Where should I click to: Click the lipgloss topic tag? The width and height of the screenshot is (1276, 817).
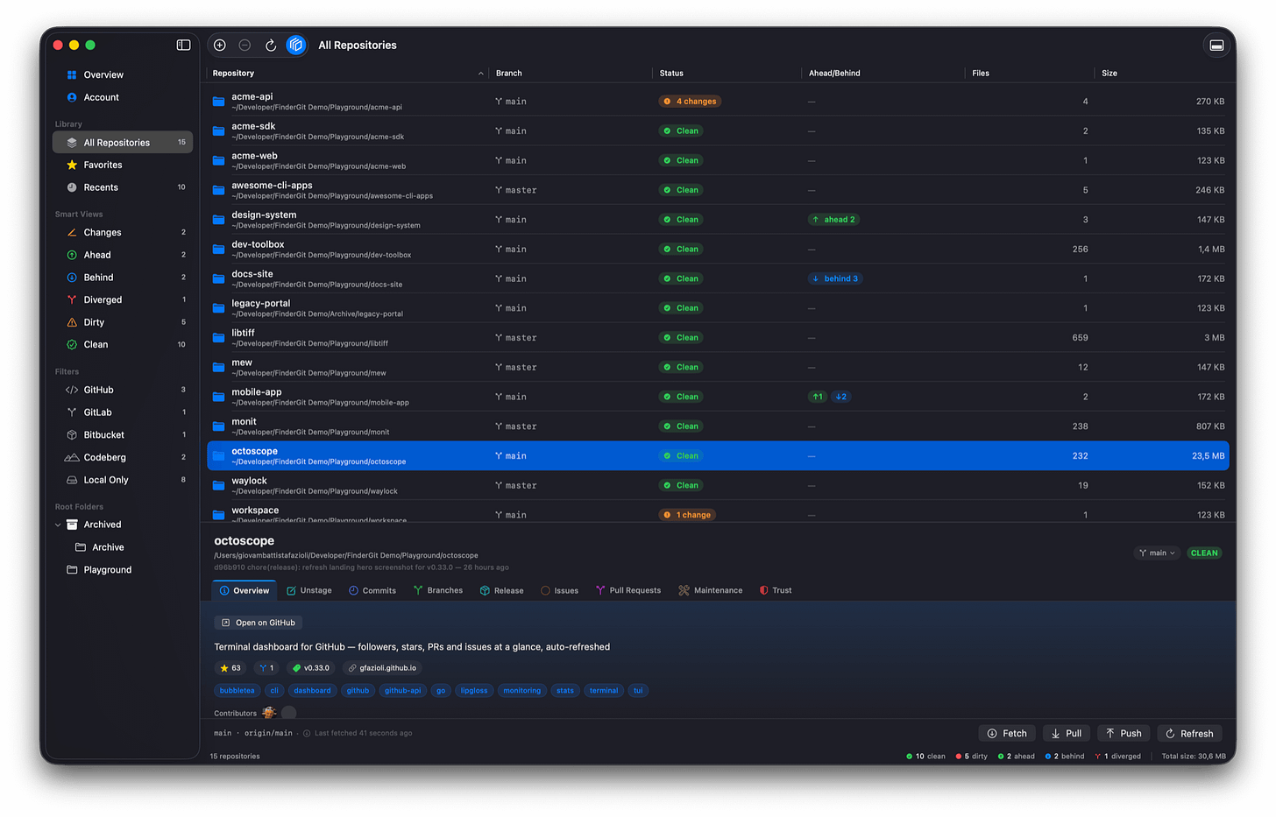pos(474,691)
